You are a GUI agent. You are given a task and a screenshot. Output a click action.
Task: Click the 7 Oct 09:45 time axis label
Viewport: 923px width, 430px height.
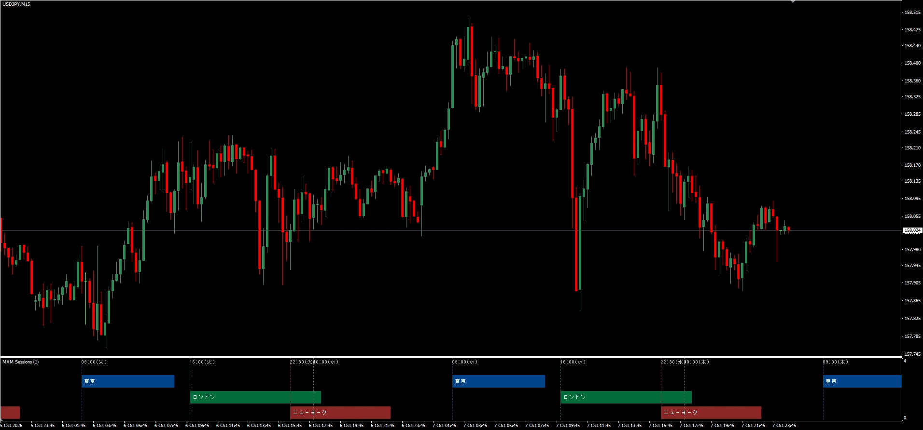coord(568,426)
